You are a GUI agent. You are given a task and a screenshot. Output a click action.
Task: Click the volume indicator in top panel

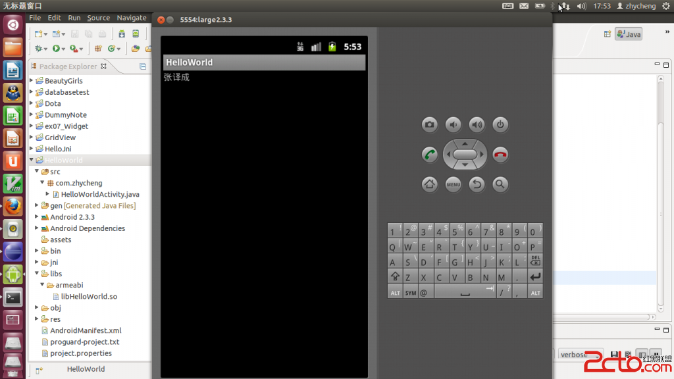tap(581, 6)
